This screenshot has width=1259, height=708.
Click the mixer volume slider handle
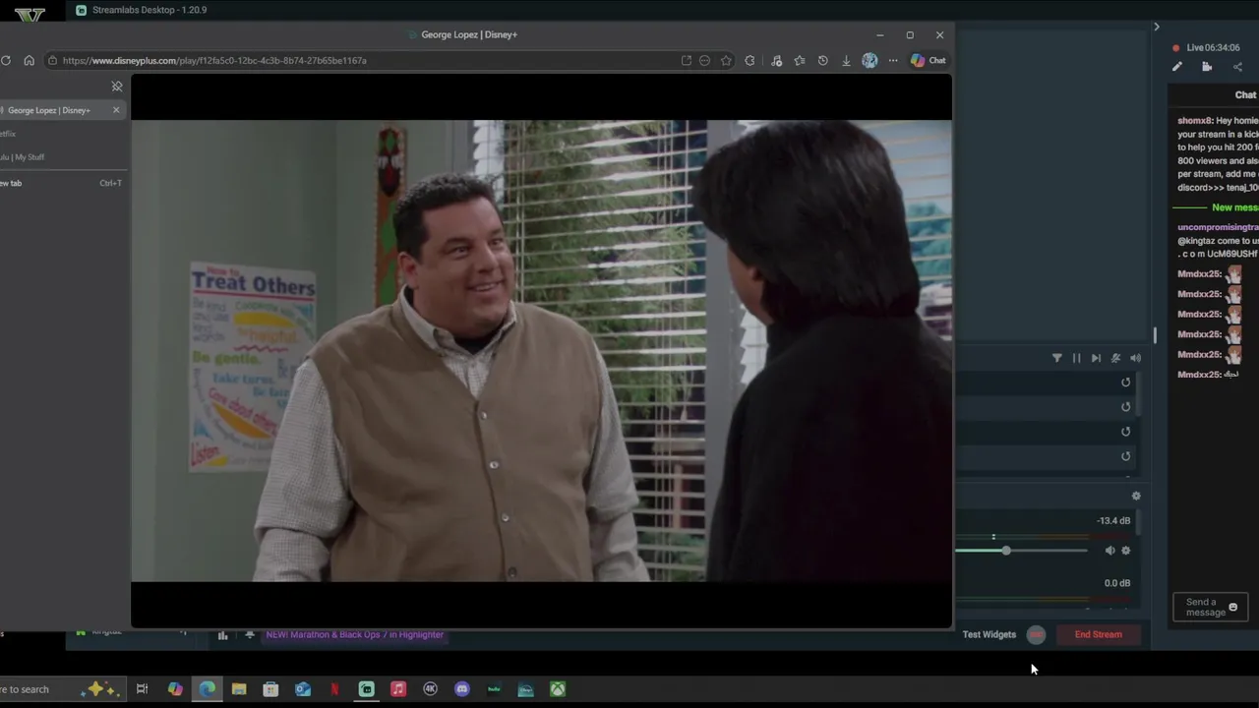pos(1006,551)
